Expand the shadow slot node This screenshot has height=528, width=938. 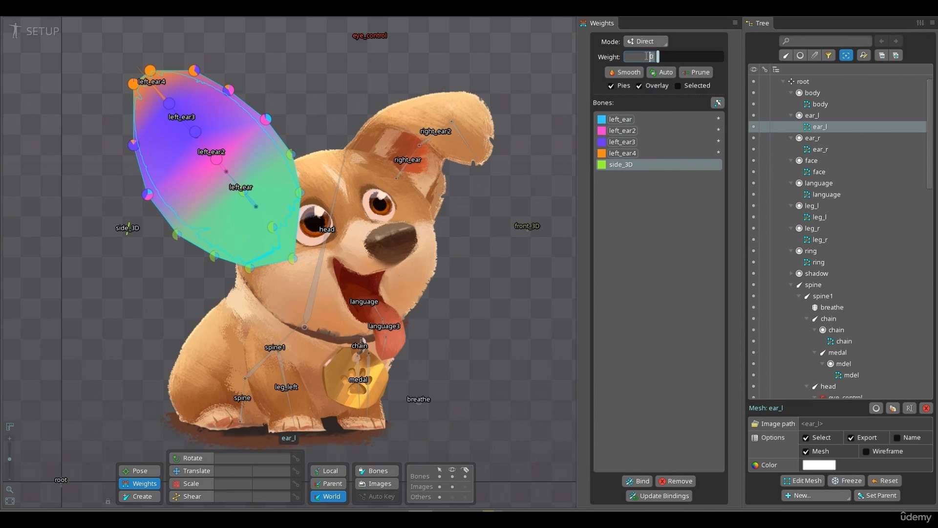791,274
